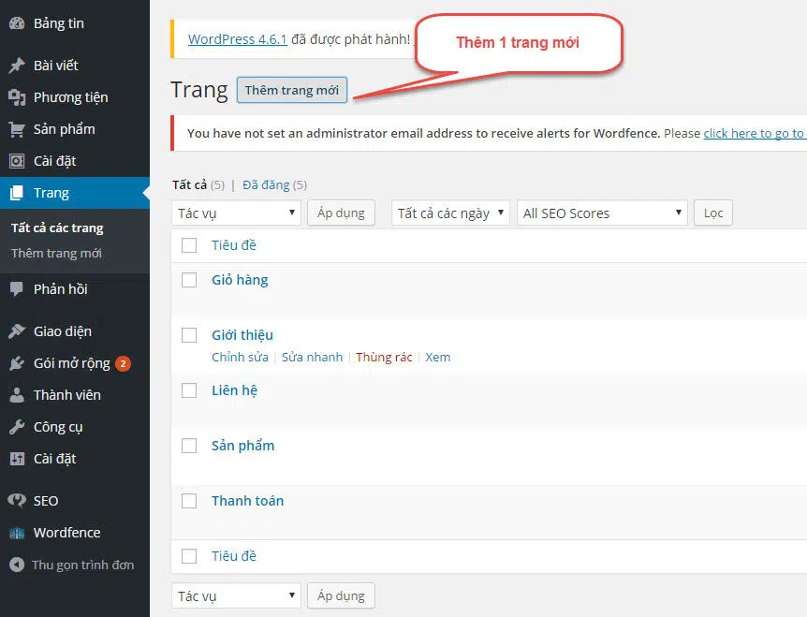This screenshot has height=617, width=807.
Task: Expand the Tất cả các ngày dropdown
Action: [x=449, y=213]
